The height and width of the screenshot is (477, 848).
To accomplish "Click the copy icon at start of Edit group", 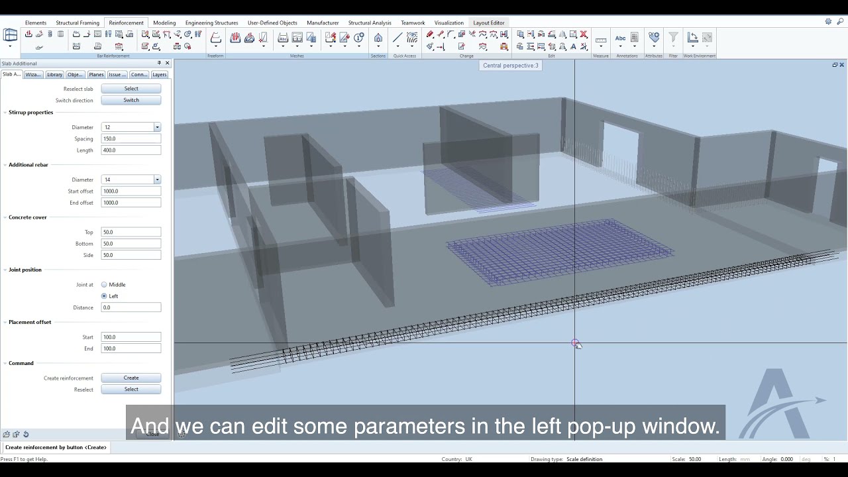I will click(520, 34).
